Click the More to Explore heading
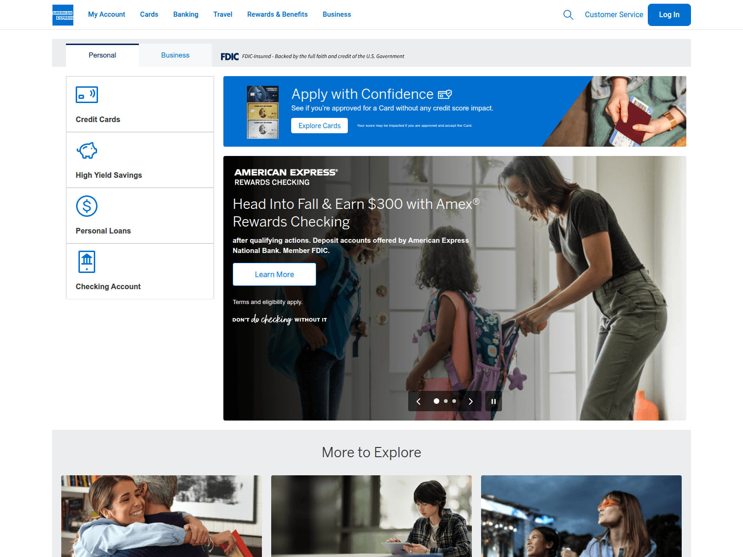This screenshot has height=557, width=743. click(x=371, y=452)
